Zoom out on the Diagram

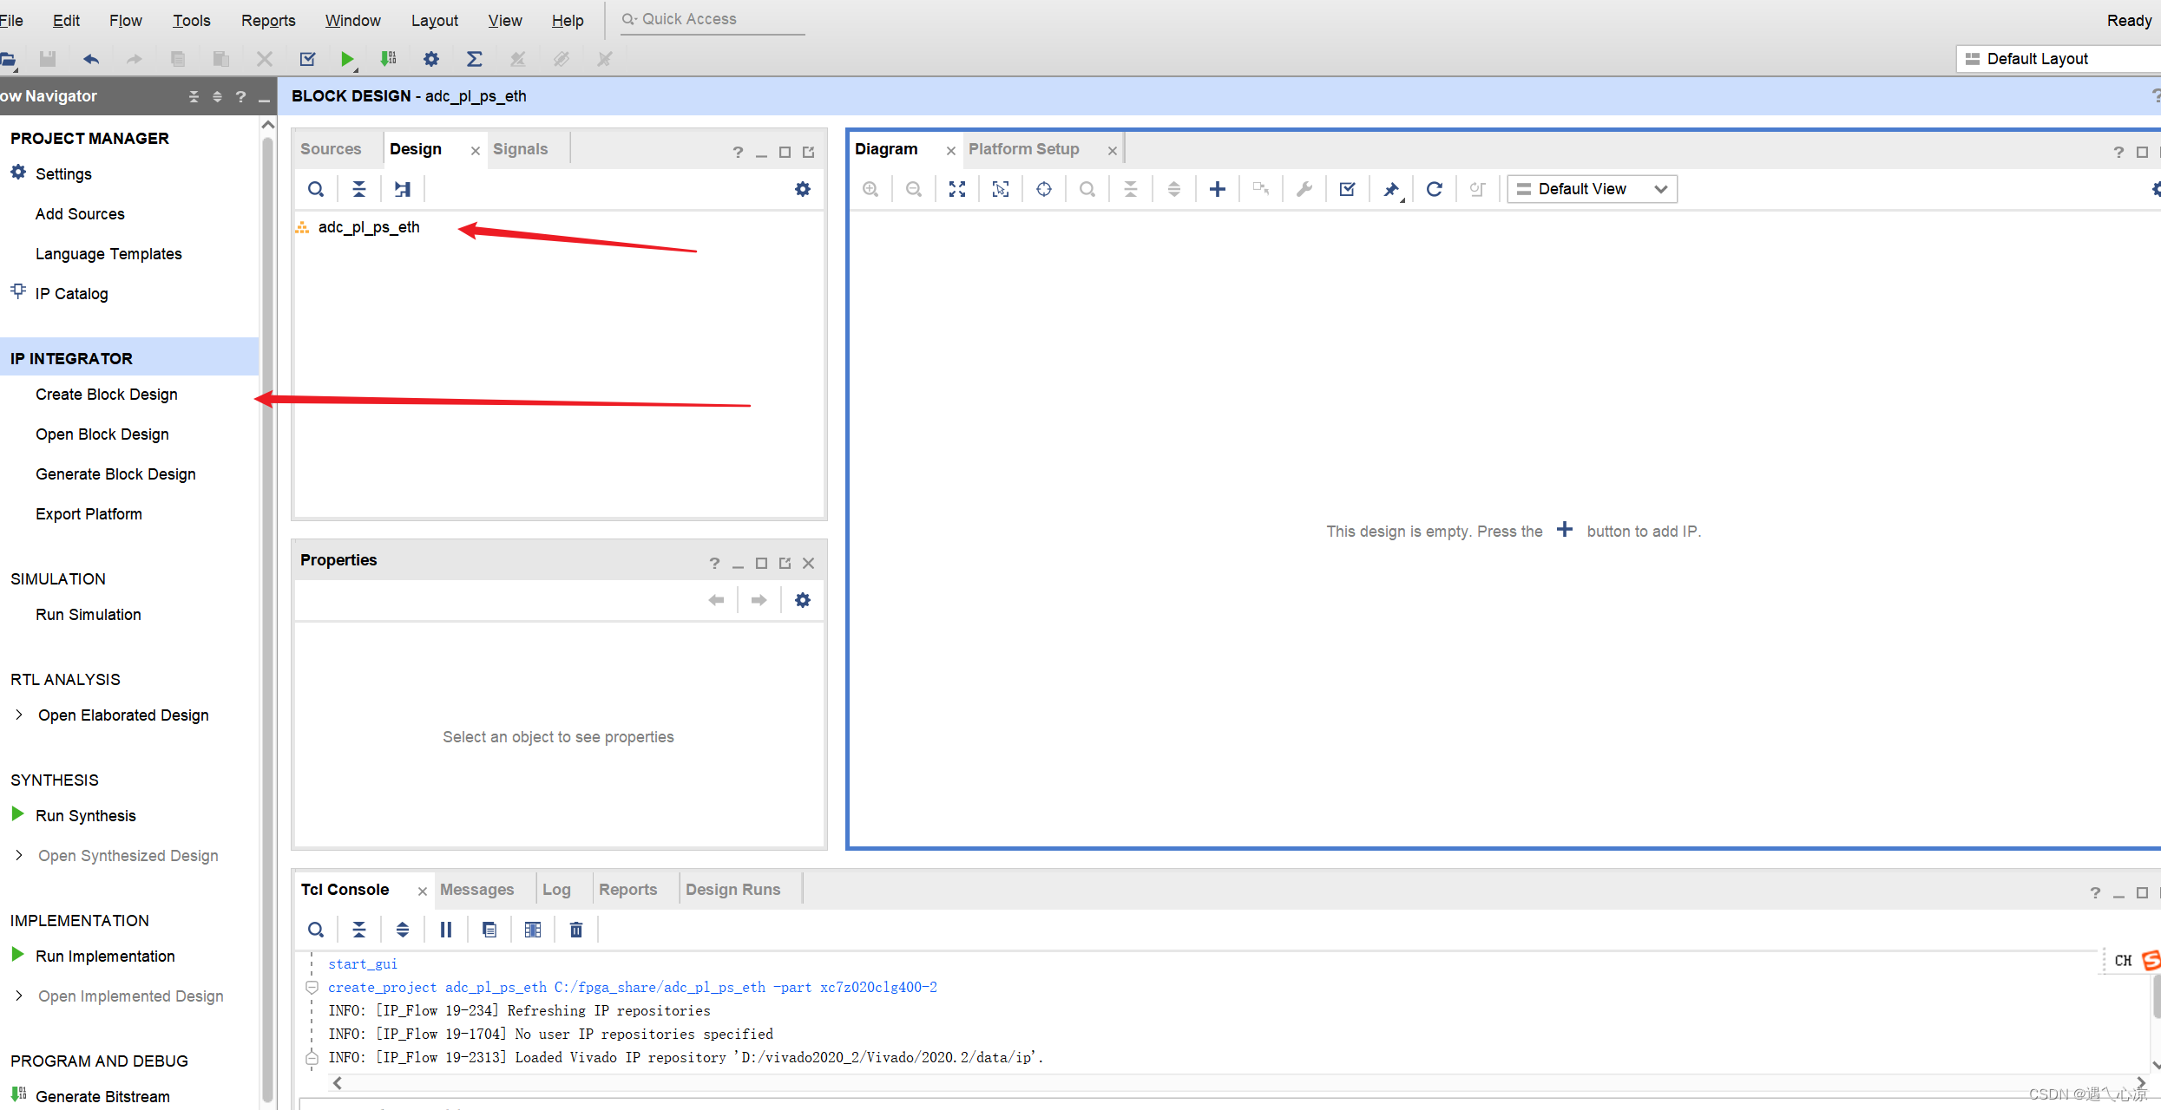tap(914, 189)
